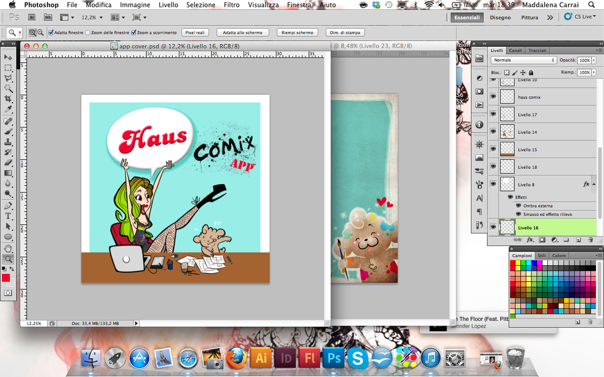Select the Crop tool
The width and height of the screenshot is (604, 377).
[x=8, y=99]
